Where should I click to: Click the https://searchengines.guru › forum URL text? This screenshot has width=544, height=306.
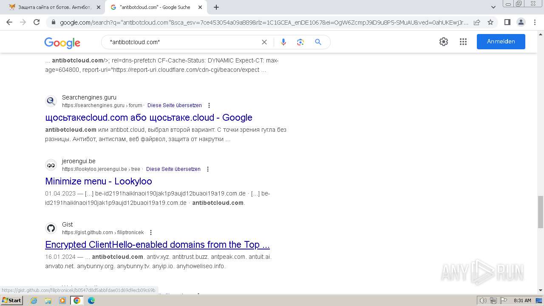(102, 105)
